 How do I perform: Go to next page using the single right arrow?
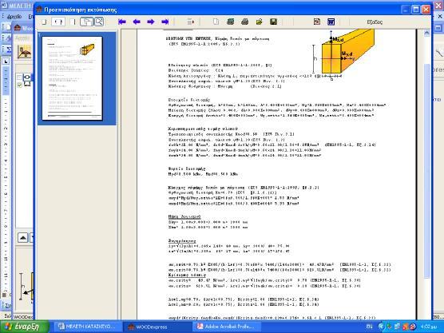pyautogui.click(x=151, y=22)
